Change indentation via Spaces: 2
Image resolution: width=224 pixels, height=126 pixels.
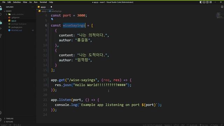pyautogui.click(x=168, y=125)
